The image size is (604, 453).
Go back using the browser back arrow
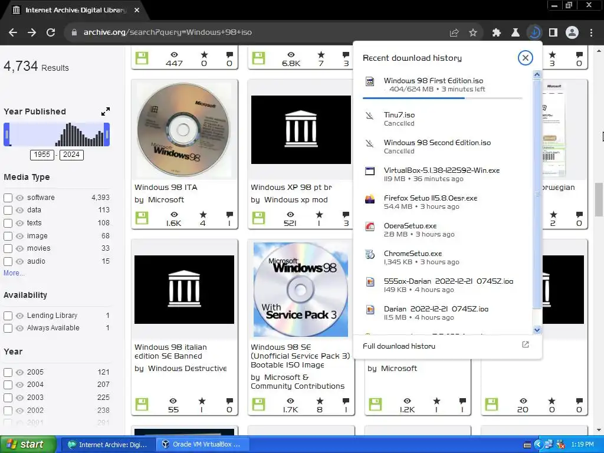click(x=13, y=32)
